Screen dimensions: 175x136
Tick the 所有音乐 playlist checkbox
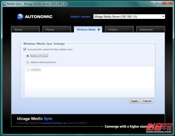pos(28,70)
